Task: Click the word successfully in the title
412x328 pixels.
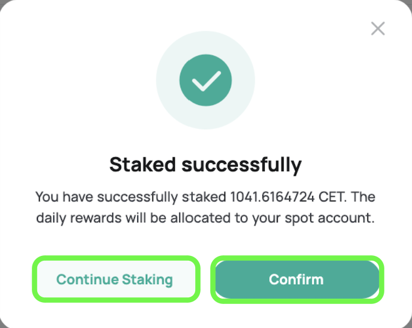Action: click(x=241, y=165)
